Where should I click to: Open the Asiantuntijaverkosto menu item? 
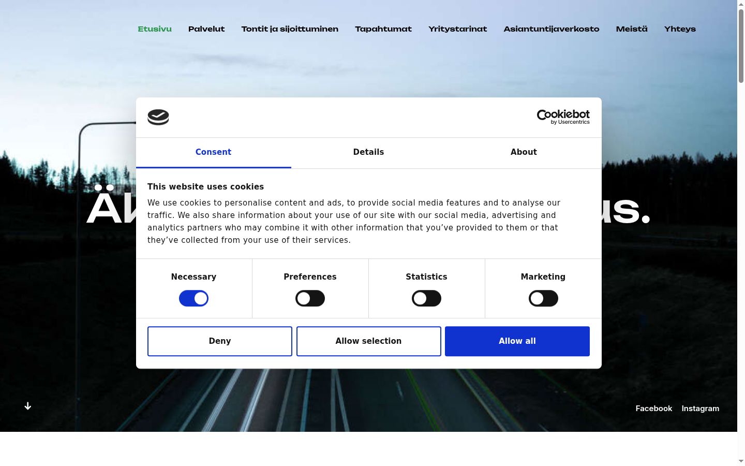552,29
